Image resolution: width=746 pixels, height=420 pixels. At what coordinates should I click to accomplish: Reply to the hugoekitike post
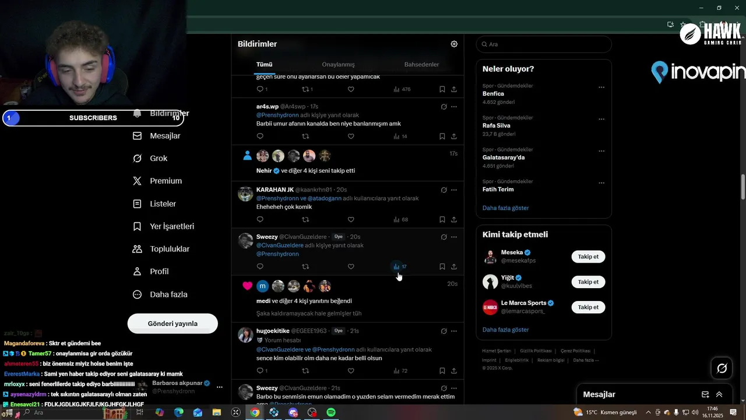(x=262, y=371)
